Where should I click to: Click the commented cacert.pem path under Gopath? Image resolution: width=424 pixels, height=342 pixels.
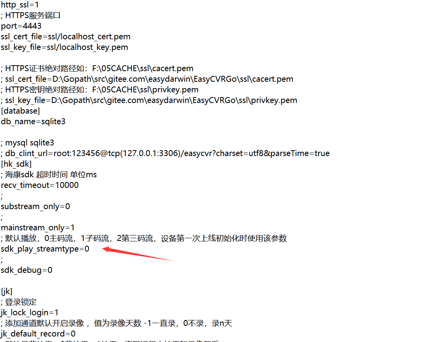click(x=147, y=79)
